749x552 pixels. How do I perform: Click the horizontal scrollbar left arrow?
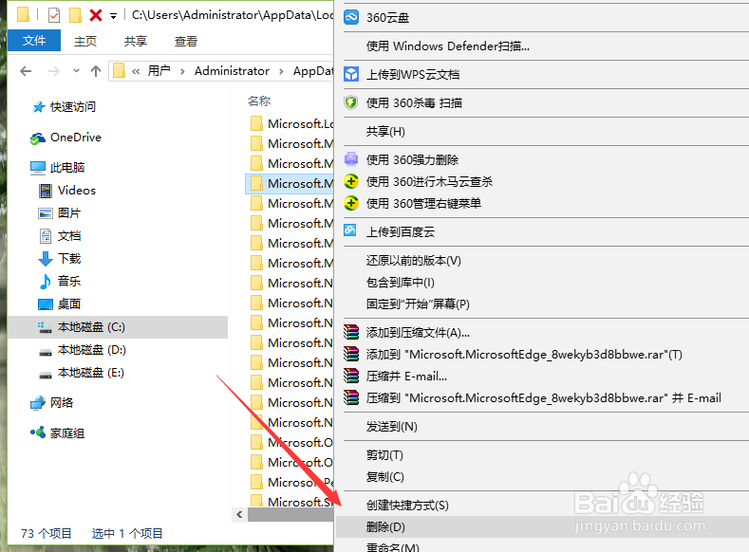pos(239,514)
